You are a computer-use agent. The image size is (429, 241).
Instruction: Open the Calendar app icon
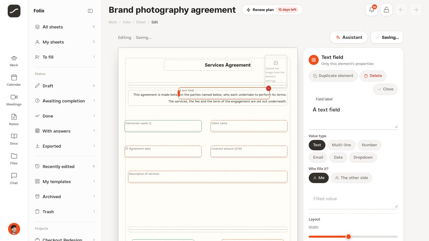pos(14,80)
